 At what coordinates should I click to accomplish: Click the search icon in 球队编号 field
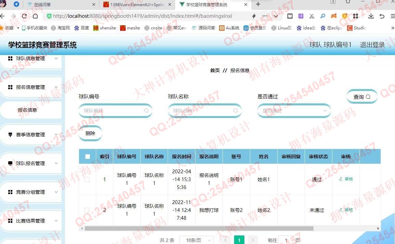(x=146, y=110)
